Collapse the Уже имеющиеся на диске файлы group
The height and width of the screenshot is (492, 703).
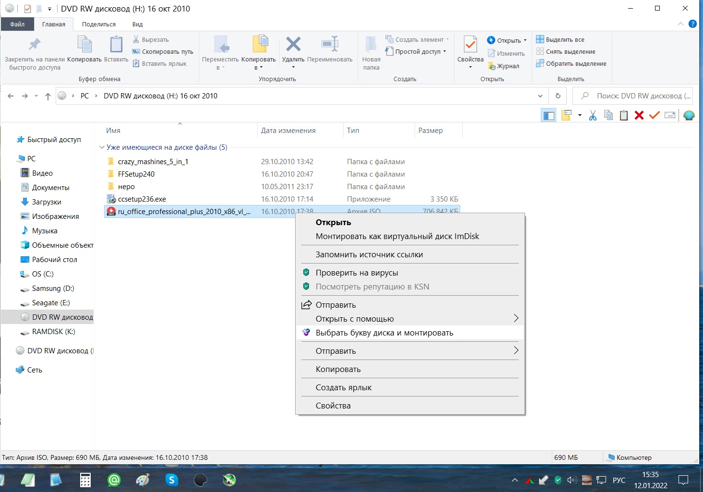click(102, 147)
